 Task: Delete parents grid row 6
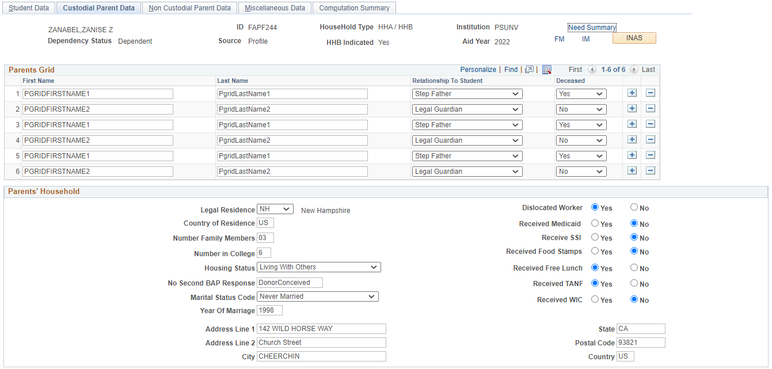pos(651,170)
